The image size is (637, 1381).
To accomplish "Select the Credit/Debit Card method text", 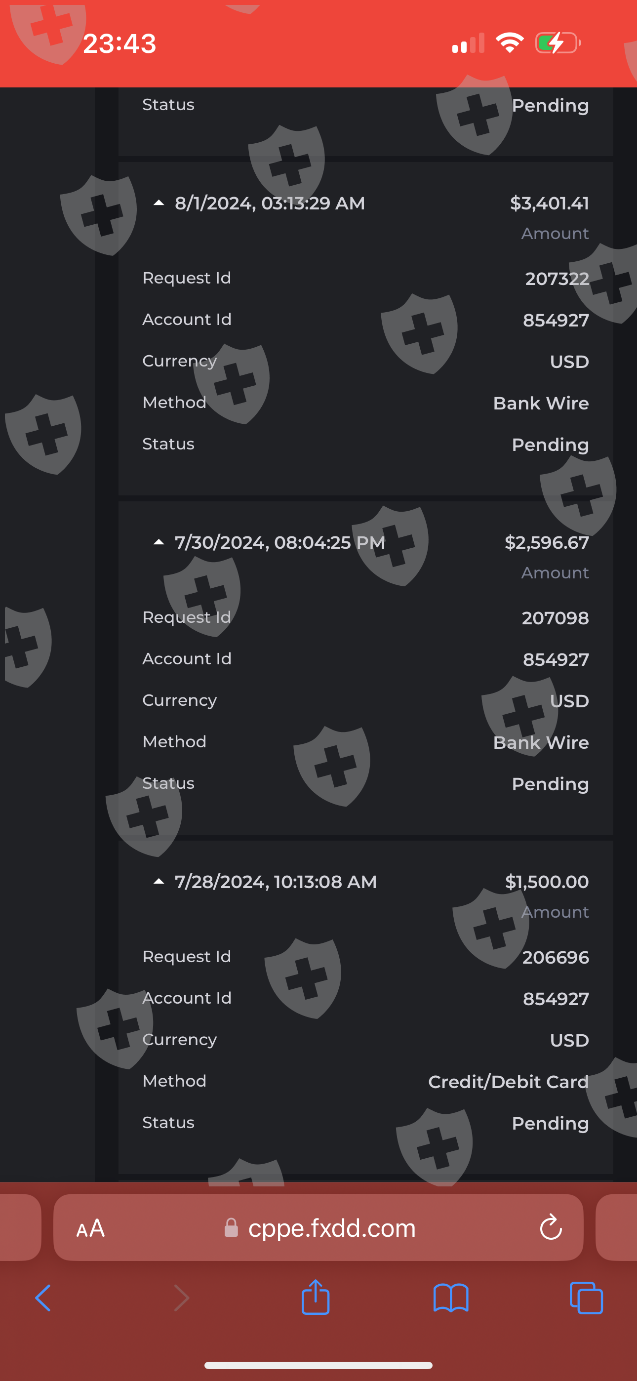I will [508, 1082].
